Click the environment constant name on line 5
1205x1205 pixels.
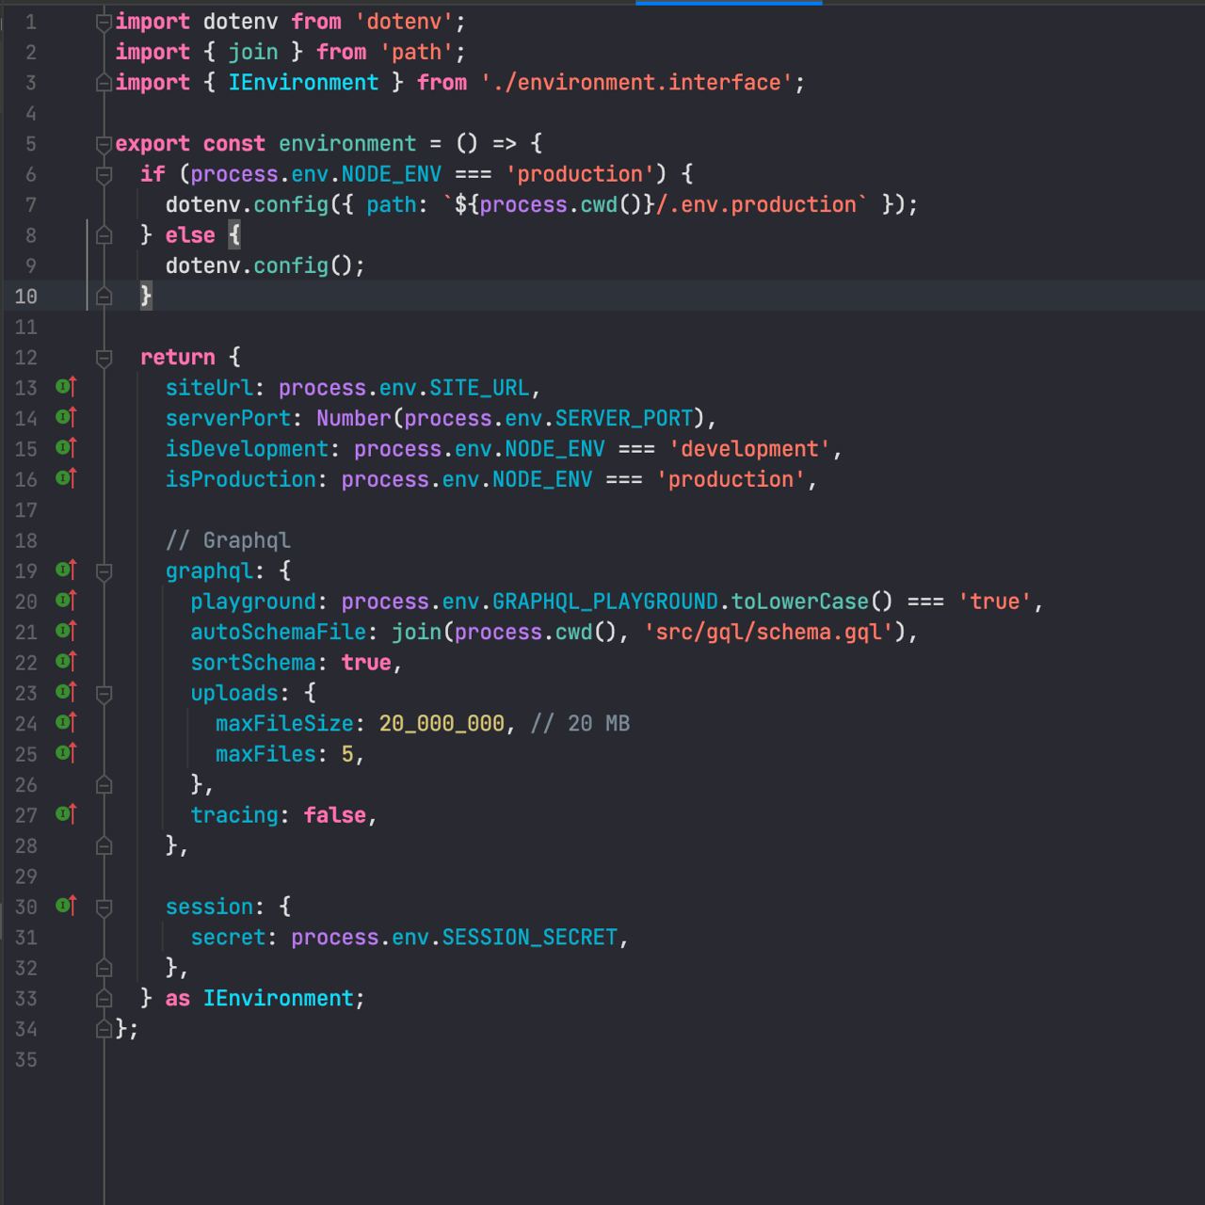tap(347, 144)
